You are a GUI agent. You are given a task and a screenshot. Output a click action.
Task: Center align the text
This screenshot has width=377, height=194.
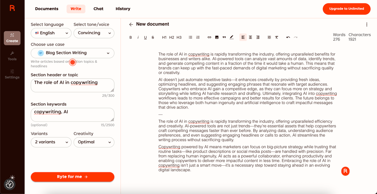tap(250, 37)
